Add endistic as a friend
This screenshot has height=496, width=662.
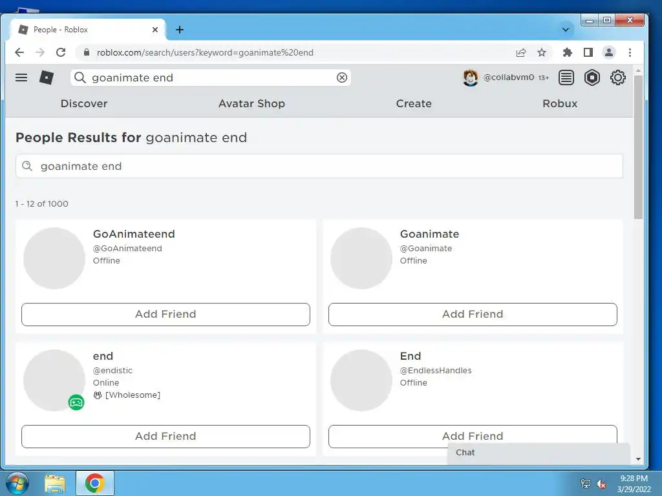165,436
